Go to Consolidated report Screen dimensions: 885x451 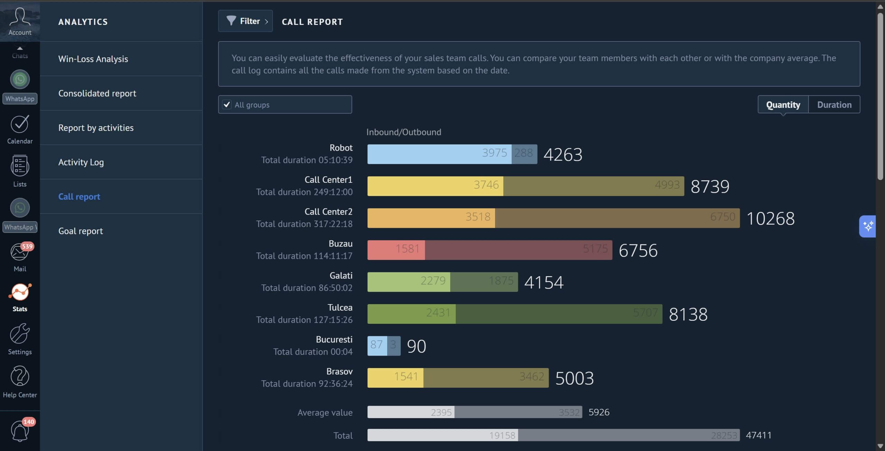click(97, 94)
